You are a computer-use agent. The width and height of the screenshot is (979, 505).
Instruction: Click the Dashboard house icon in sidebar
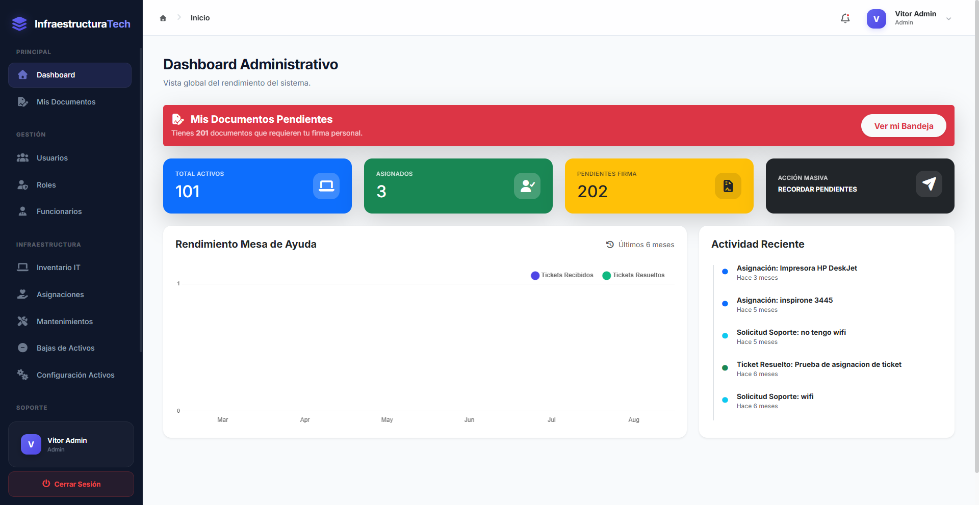22,75
